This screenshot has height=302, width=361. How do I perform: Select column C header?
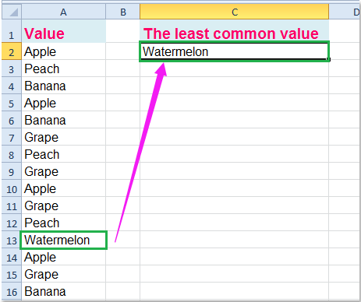[x=235, y=12]
